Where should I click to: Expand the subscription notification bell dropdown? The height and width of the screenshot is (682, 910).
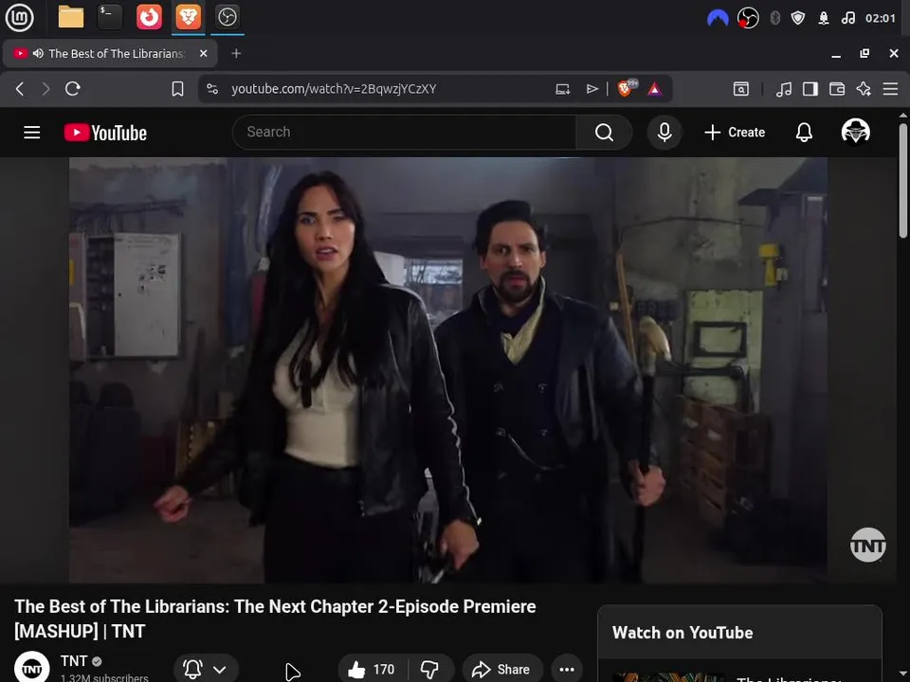(x=206, y=670)
